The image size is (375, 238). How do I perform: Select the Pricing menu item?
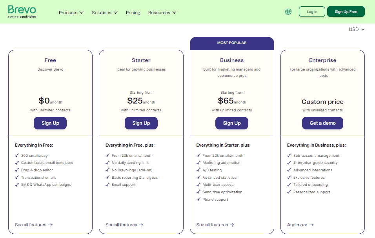[133, 13]
